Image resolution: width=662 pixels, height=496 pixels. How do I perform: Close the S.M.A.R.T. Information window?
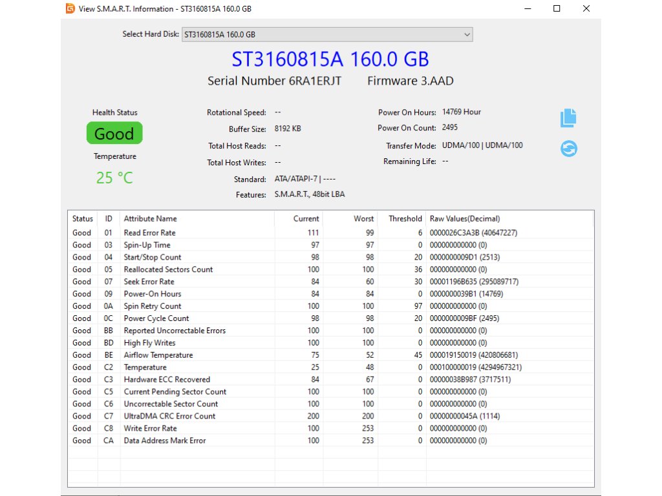pyautogui.click(x=586, y=9)
